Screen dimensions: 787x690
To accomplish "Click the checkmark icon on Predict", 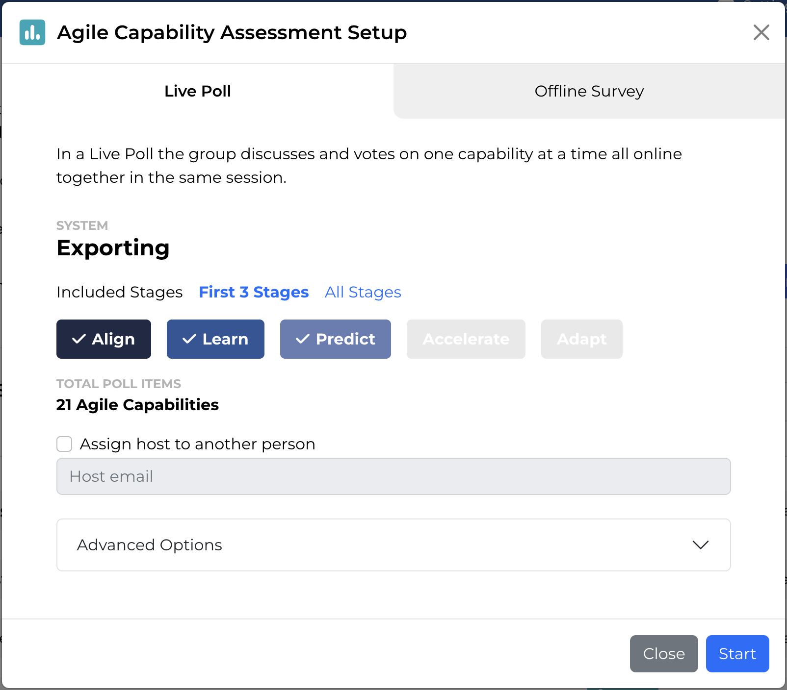I will pos(303,339).
